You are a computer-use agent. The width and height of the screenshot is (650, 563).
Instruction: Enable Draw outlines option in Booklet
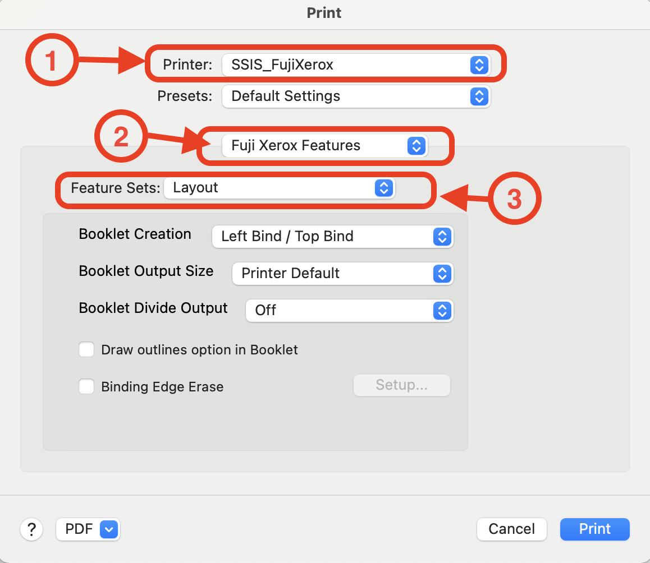pyautogui.click(x=86, y=350)
